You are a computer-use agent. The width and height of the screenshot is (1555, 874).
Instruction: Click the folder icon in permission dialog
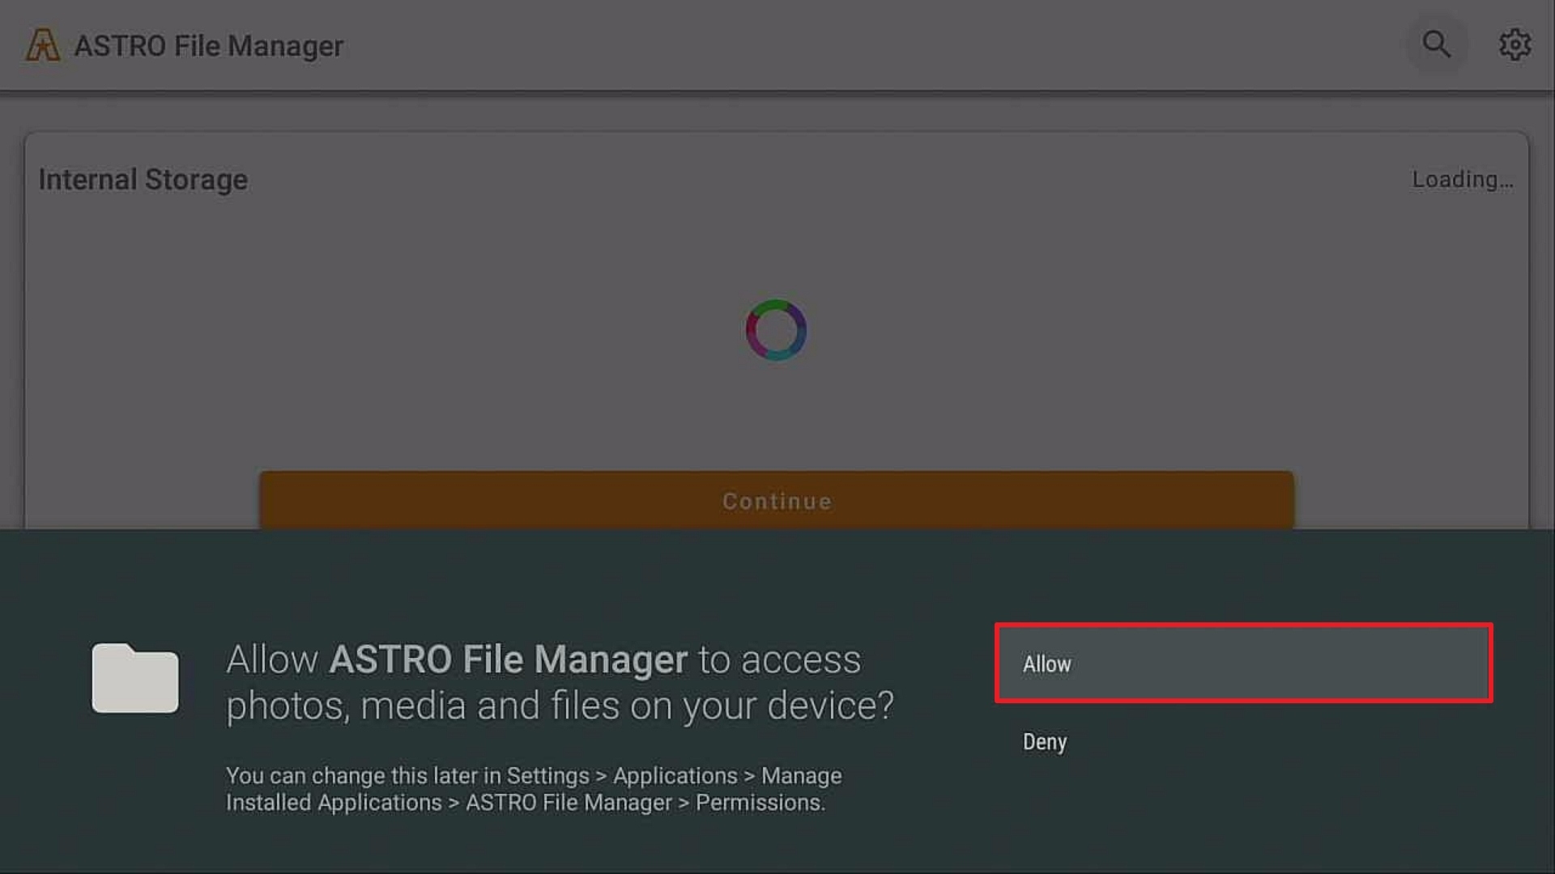(134, 678)
